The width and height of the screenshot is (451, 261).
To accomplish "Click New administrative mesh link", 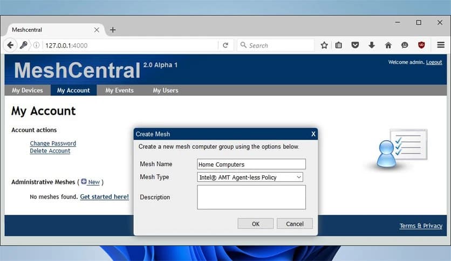I will 94,182.
